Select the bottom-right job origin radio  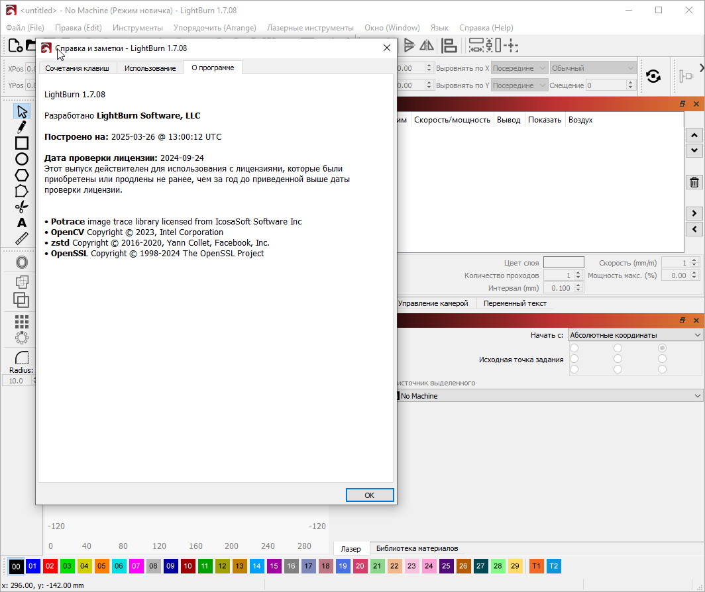tap(662, 369)
